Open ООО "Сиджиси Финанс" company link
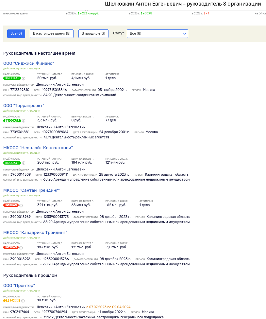Screen dimensions: 266x319 point(29,63)
